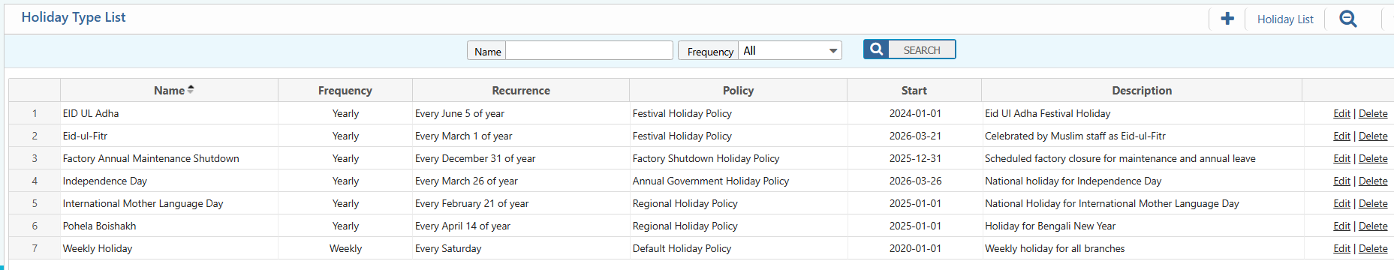Click 'Factory Shutdown Holiday Policy' cell

click(x=738, y=158)
